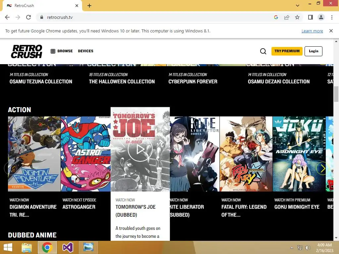Select the Fatal Fury poster
The width and height of the screenshot is (339, 254).
tap(246, 154)
